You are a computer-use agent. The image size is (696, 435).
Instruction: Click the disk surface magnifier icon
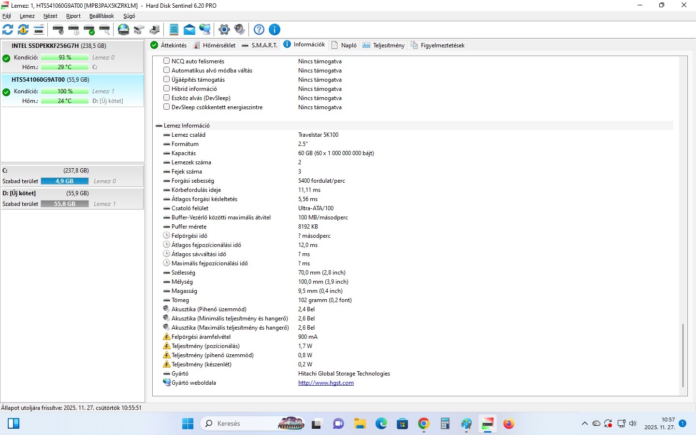point(105,29)
